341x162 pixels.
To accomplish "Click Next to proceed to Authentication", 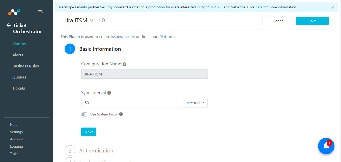I will coord(89,132).
